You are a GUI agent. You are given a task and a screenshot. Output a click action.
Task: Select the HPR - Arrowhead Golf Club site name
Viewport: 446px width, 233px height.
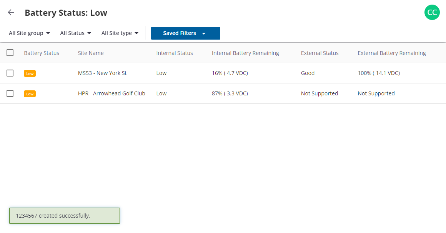(111, 93)
